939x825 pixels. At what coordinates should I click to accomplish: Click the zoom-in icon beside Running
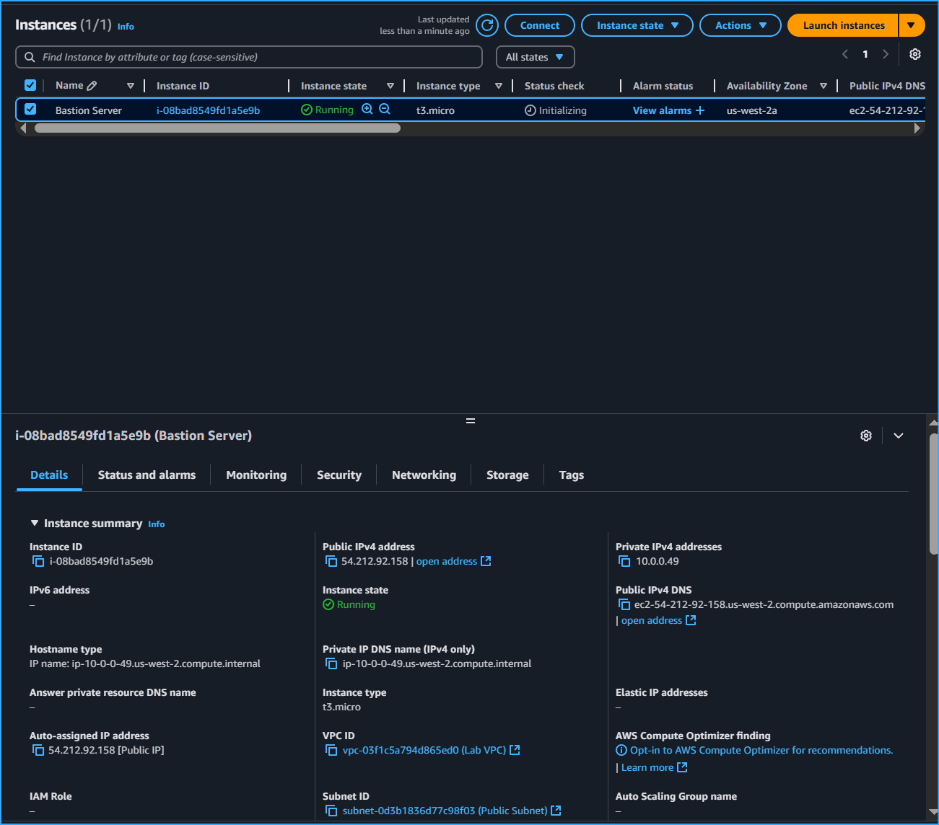[367, 110]
